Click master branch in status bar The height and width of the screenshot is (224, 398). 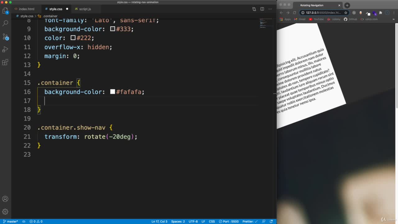click(11, 222)
